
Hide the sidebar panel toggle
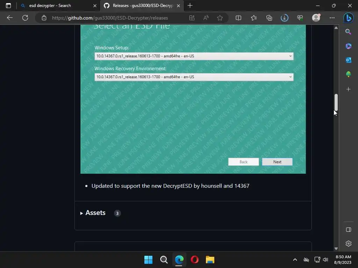(x=349, y=230)
